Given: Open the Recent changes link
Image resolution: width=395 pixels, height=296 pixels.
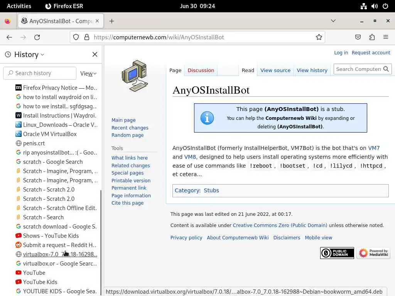Looking at the screenshot, I should pos(130,128).
